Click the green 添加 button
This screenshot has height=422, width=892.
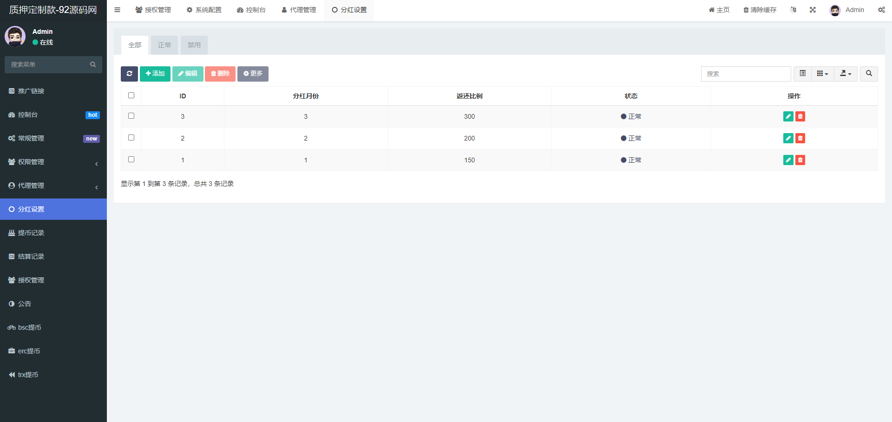coord(155,74)
